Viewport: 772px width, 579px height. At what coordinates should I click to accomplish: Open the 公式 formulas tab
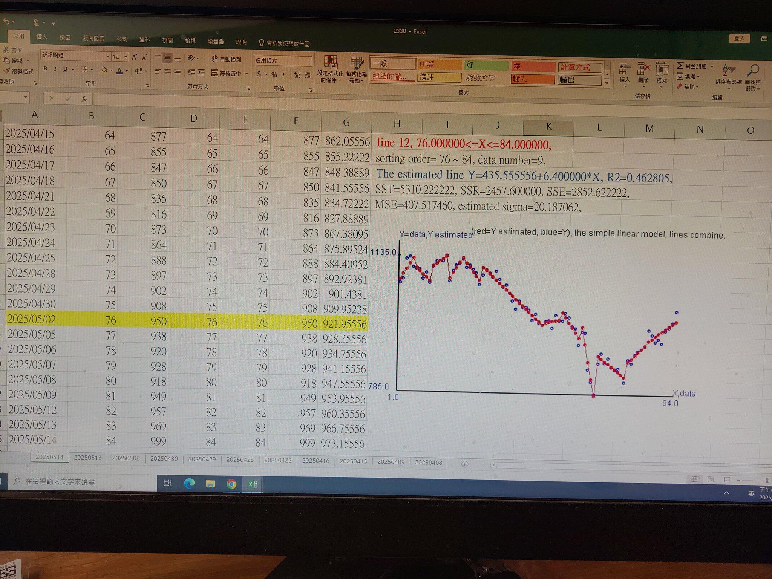point(121,39)
